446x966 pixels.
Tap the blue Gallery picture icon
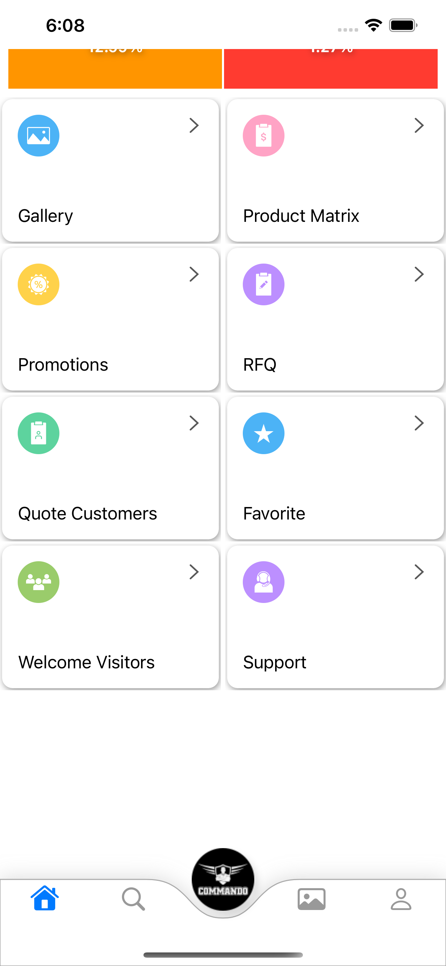click(x=39, y=135)
